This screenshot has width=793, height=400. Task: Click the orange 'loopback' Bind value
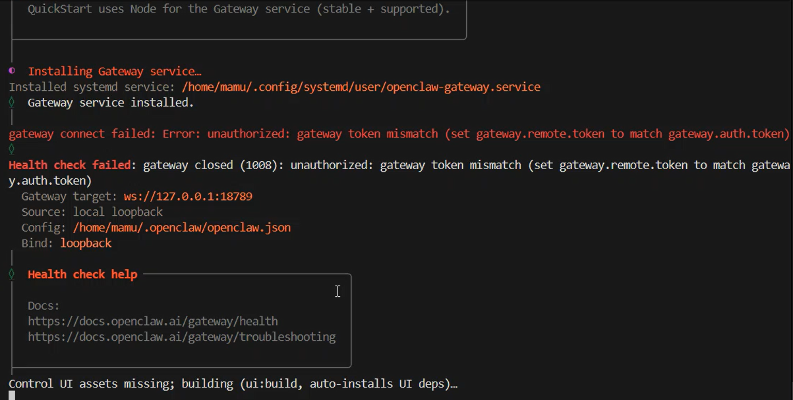pyautogui.click(x=86, y=243)
